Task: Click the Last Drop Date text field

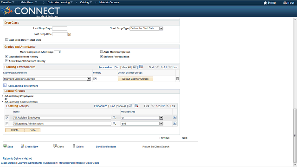Action: pyautogui.click(x=60, y=34)
